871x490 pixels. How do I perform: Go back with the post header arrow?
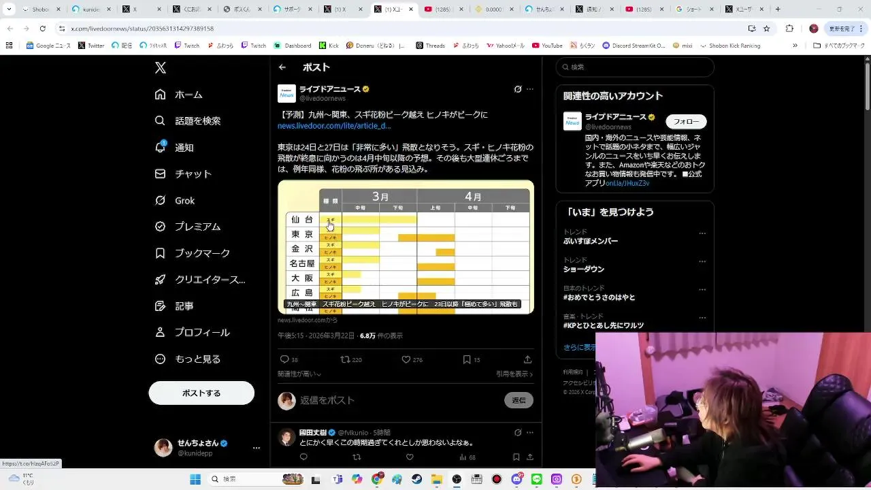[x=282, y=67]
